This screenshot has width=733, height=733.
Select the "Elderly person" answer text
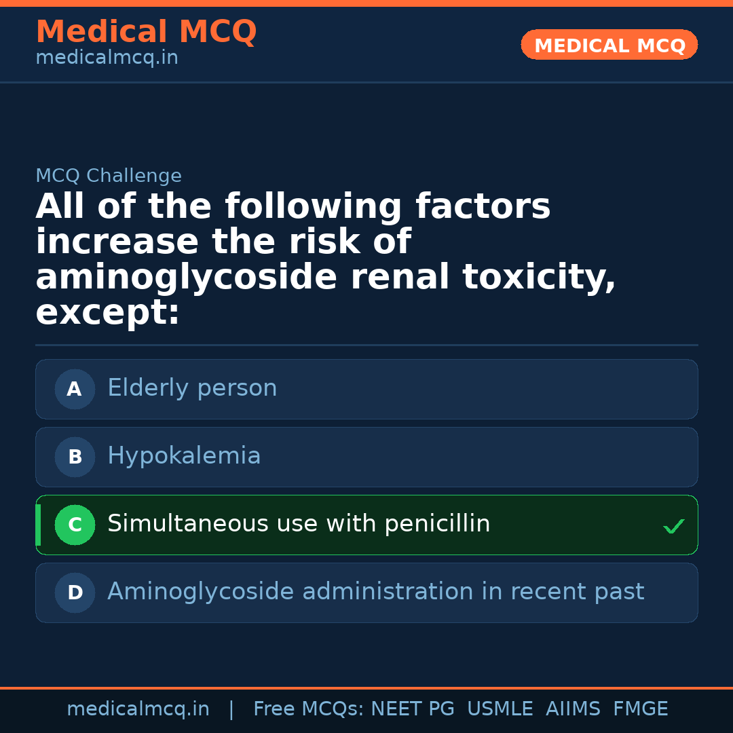click(x=192, y=388)
